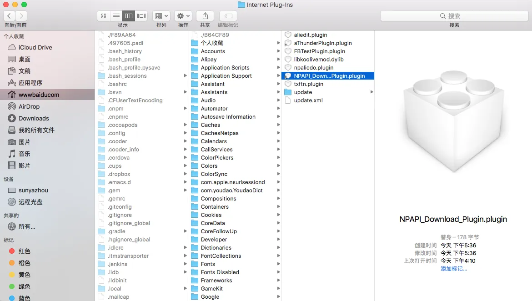Select Downloads in the sidebar
The width and height of the screenshot is (532, 301).
pos(34,118)
